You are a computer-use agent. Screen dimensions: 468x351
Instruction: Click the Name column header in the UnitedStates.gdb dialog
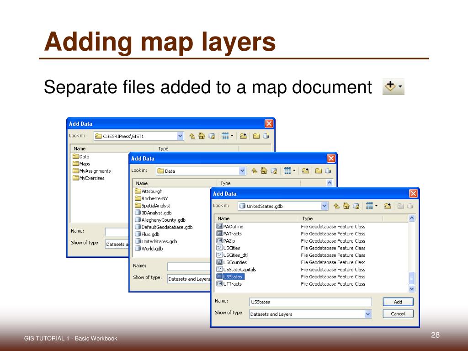[x=256, y=218]
